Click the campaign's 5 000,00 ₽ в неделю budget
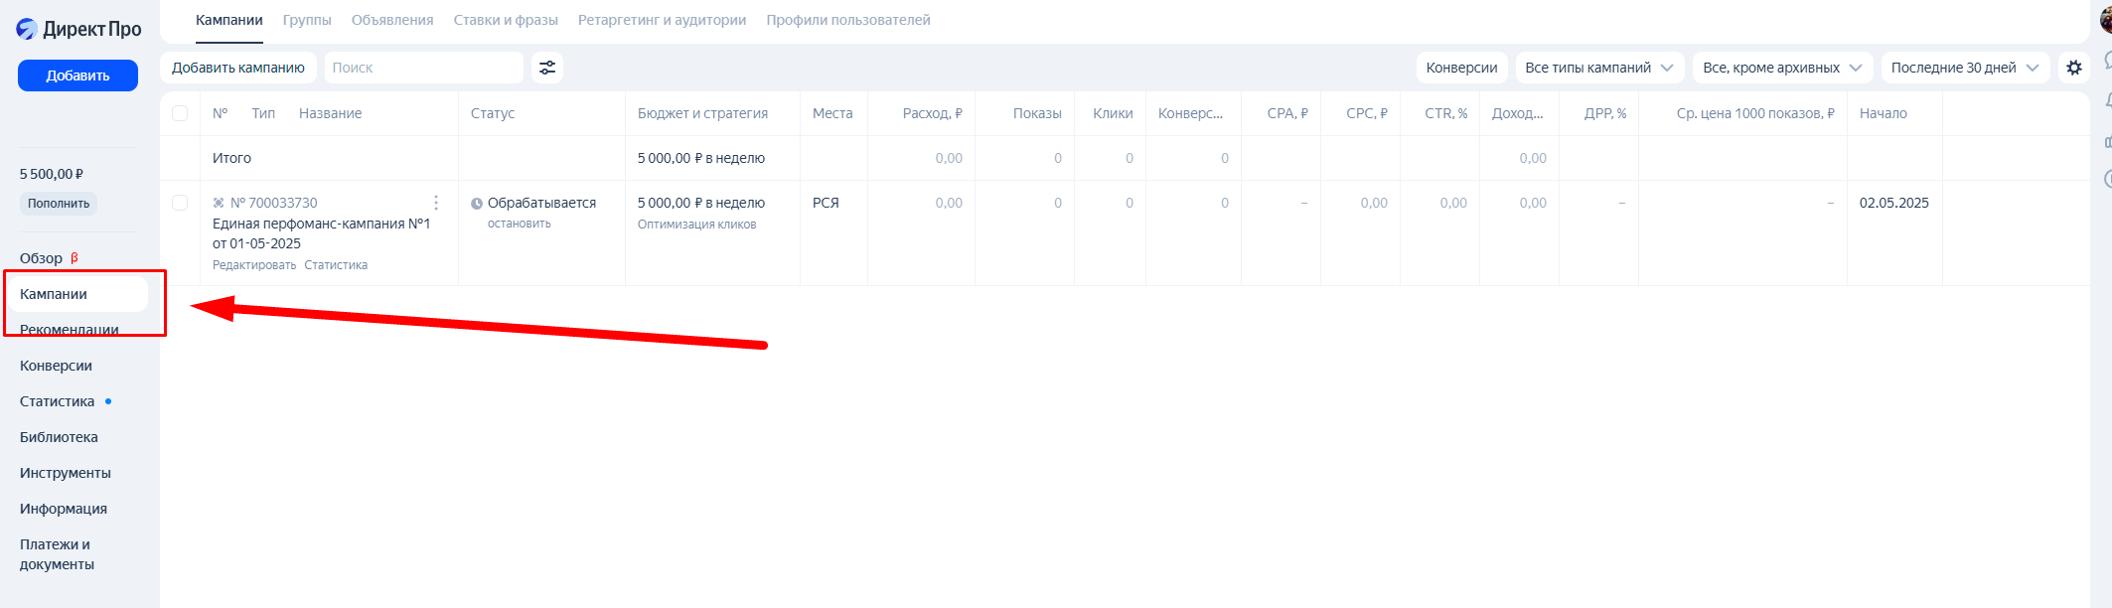This screenshot has height=608, width=2112. point(701,203)
